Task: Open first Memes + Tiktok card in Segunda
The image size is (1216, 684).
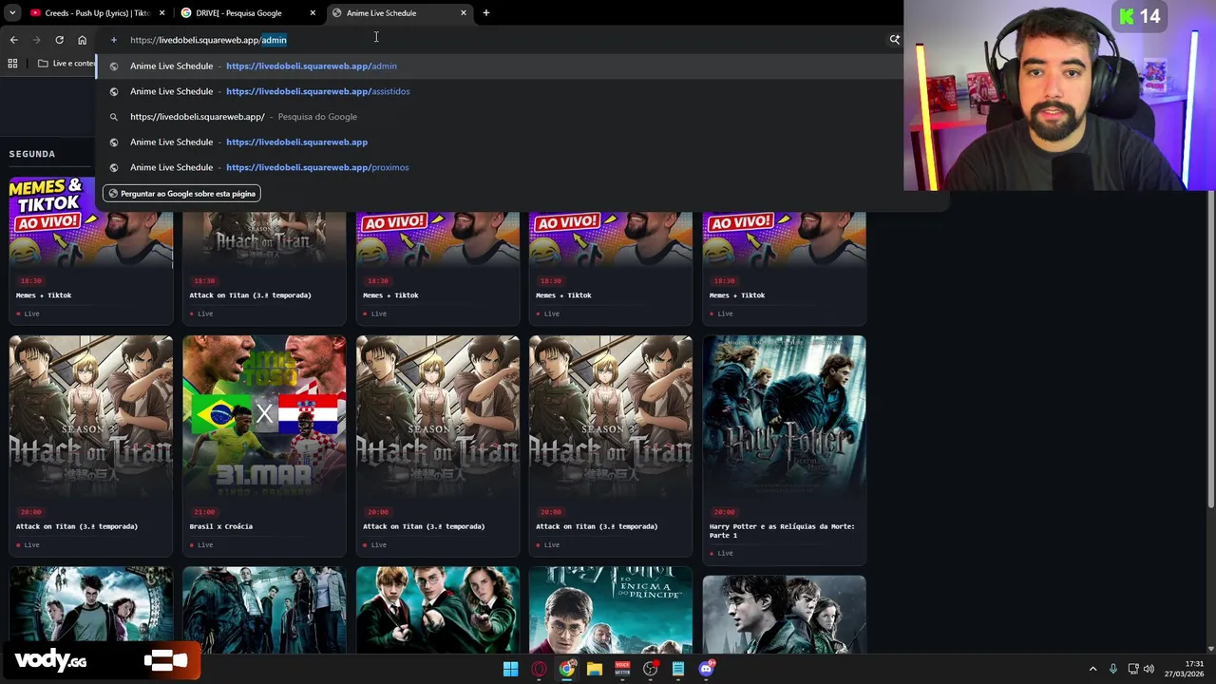Action: [91, 251]
